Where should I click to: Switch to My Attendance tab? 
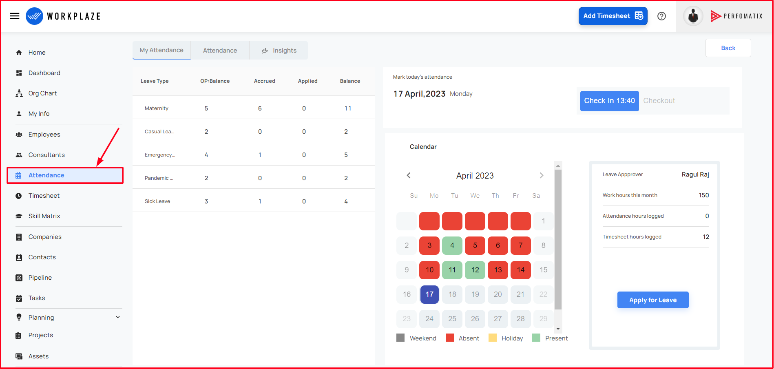(161, 50)
